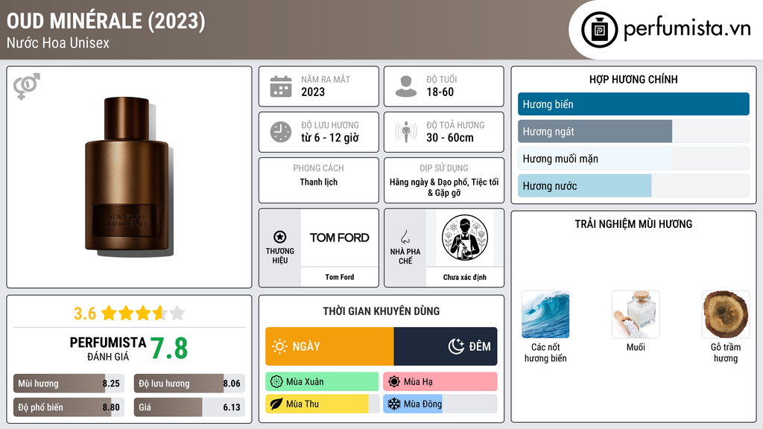Click the nose icon above Nhà pha chế
763x429 pixels.
[x=405, y=238]
